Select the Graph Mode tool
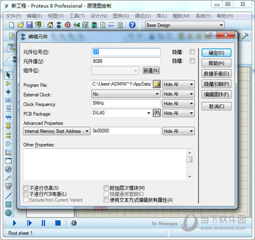The image size is (255, 240). tap(8, 152)
